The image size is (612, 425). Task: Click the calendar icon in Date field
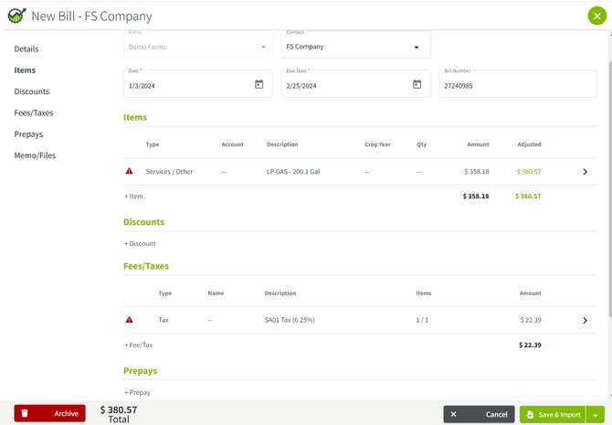pos(259,84)
